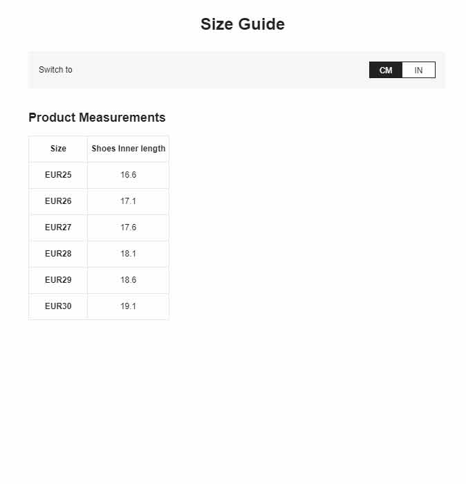Click the Switch to label
The height and width of the screenshot is (484, 466).
[55, 70]
